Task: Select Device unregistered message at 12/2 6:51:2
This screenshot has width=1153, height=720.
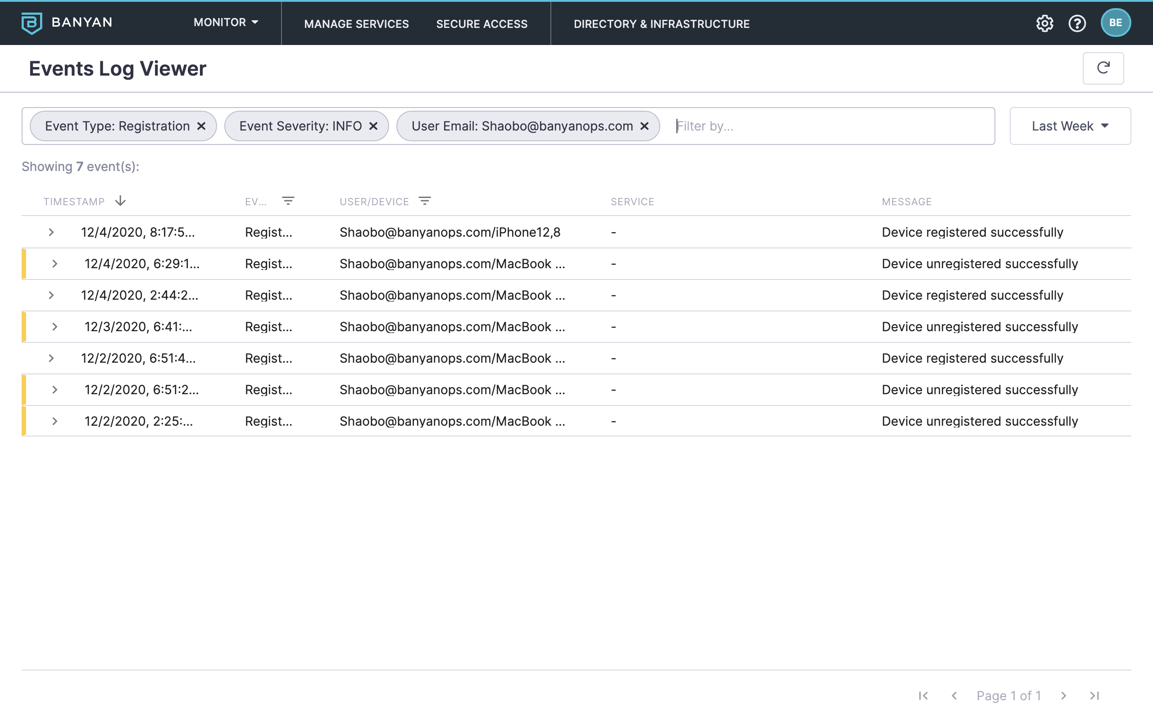Action: tap(980, 390)
